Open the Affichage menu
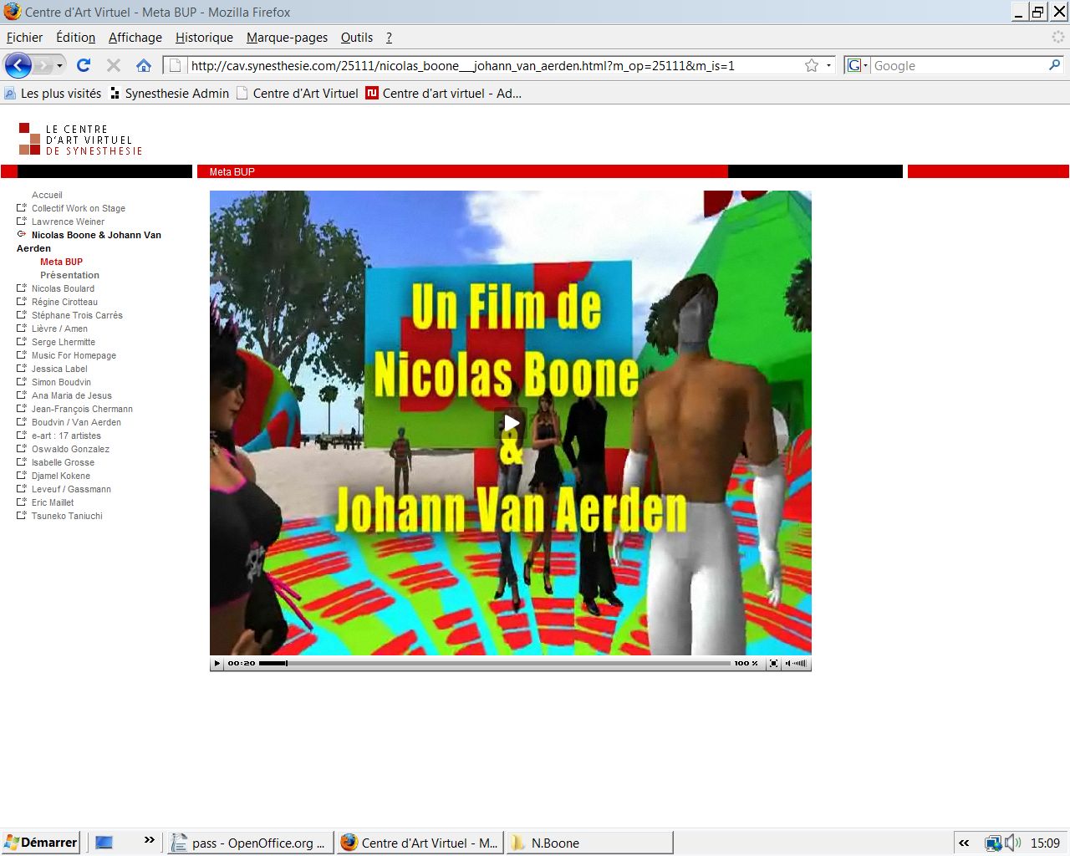1070x856 pixels. click(135, 38)
